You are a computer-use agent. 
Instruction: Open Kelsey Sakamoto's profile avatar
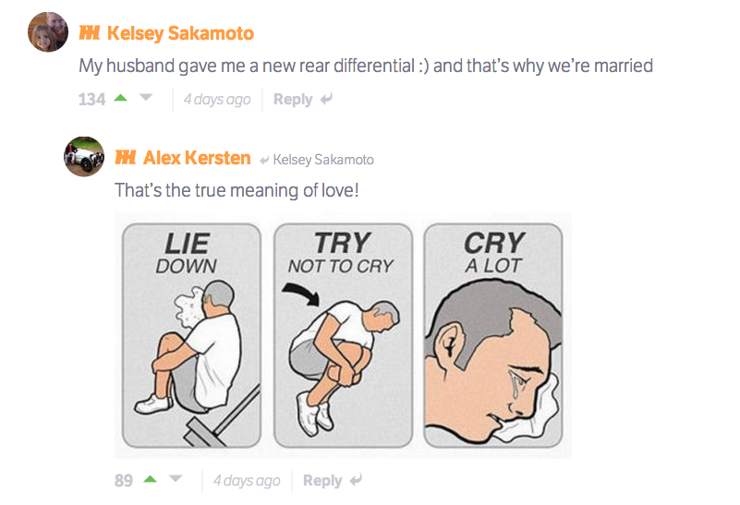point(48,33)
